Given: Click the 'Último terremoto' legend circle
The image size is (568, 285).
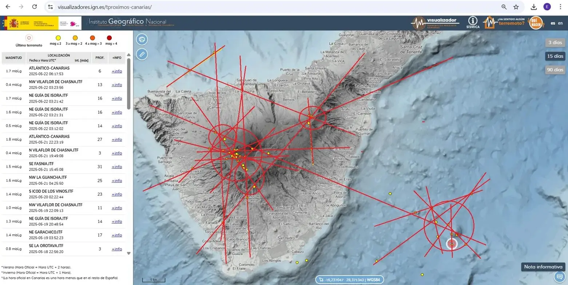Looking at the screenshot, I should point(29,38).
